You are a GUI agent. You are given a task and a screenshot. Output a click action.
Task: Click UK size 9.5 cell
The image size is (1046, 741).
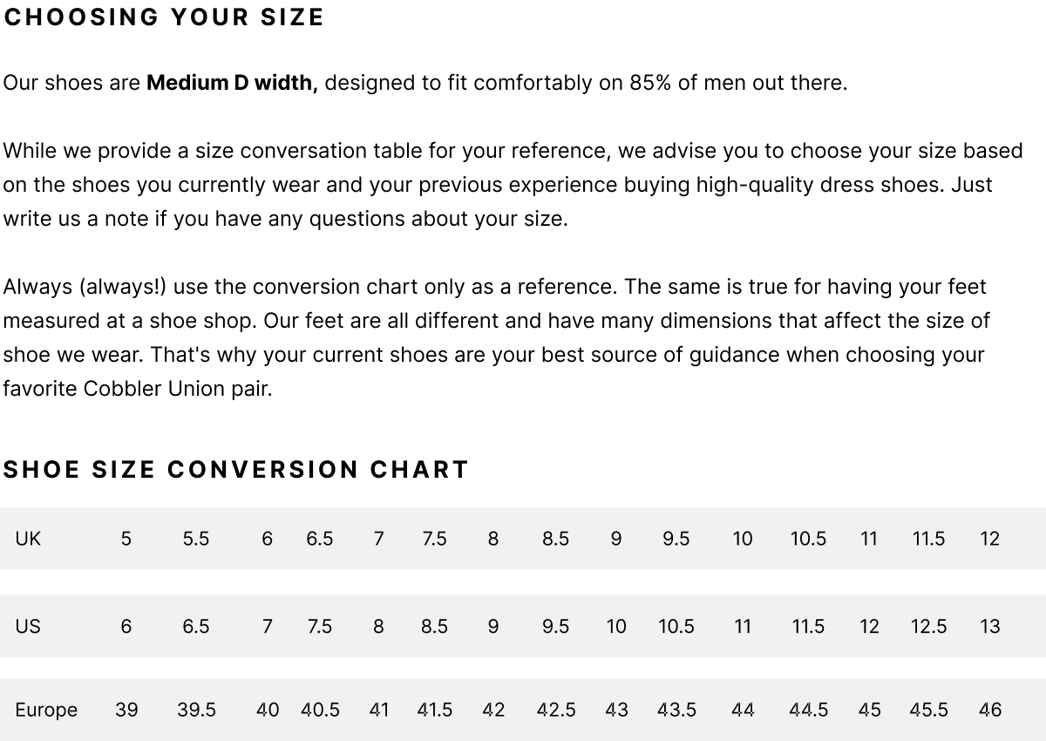(676, 539)
